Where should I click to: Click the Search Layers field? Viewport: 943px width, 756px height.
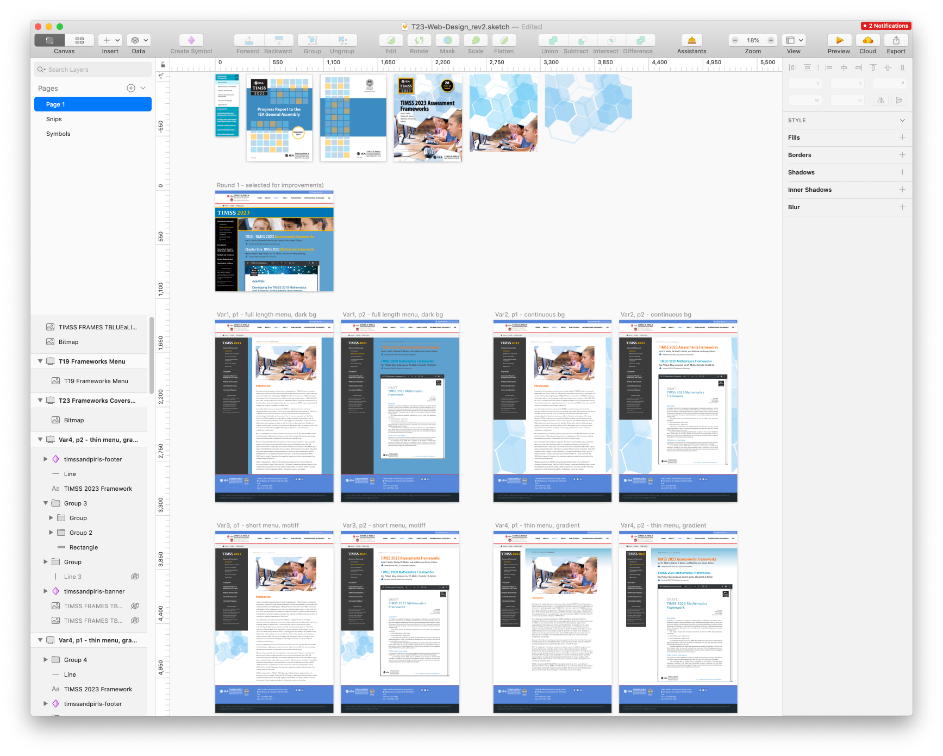pos(93,70)
